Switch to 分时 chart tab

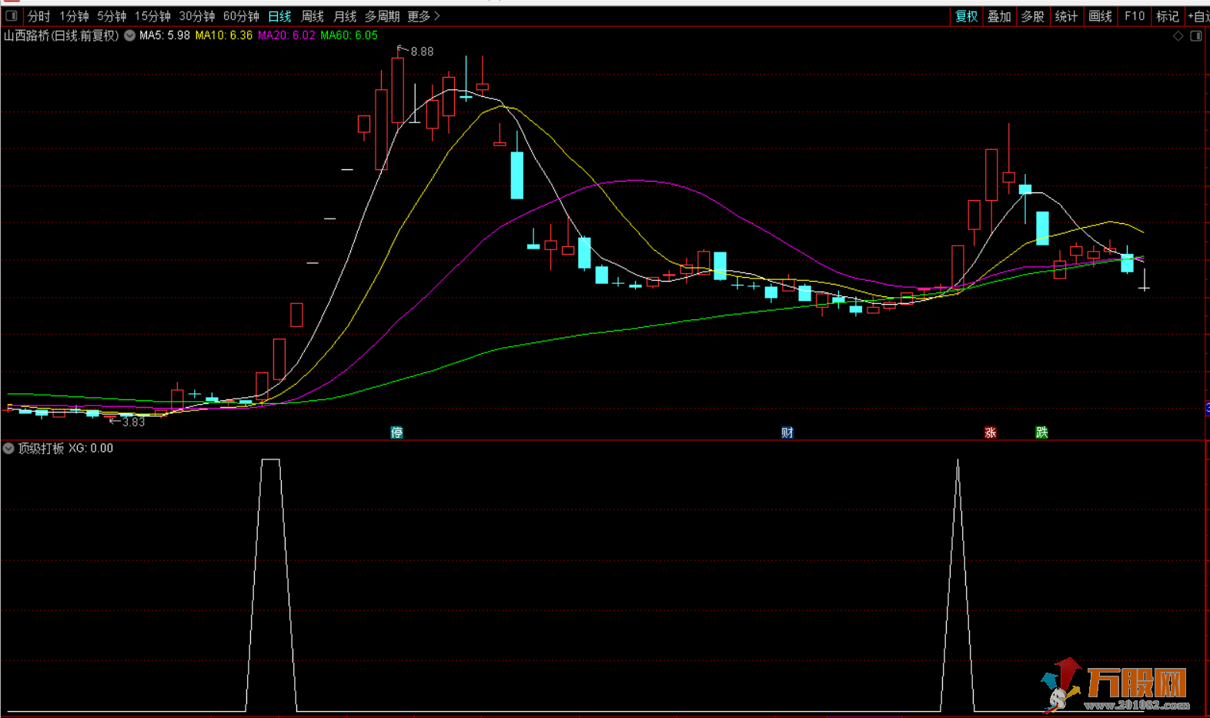click(x=38, y=16)
